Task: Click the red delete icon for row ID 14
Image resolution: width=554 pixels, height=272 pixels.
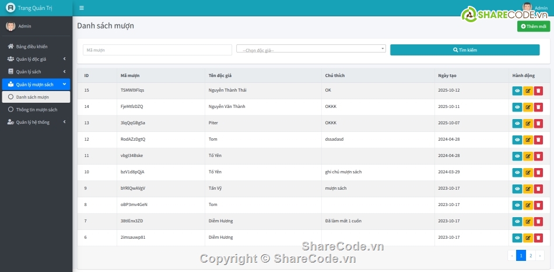Action: coord(538,107)
